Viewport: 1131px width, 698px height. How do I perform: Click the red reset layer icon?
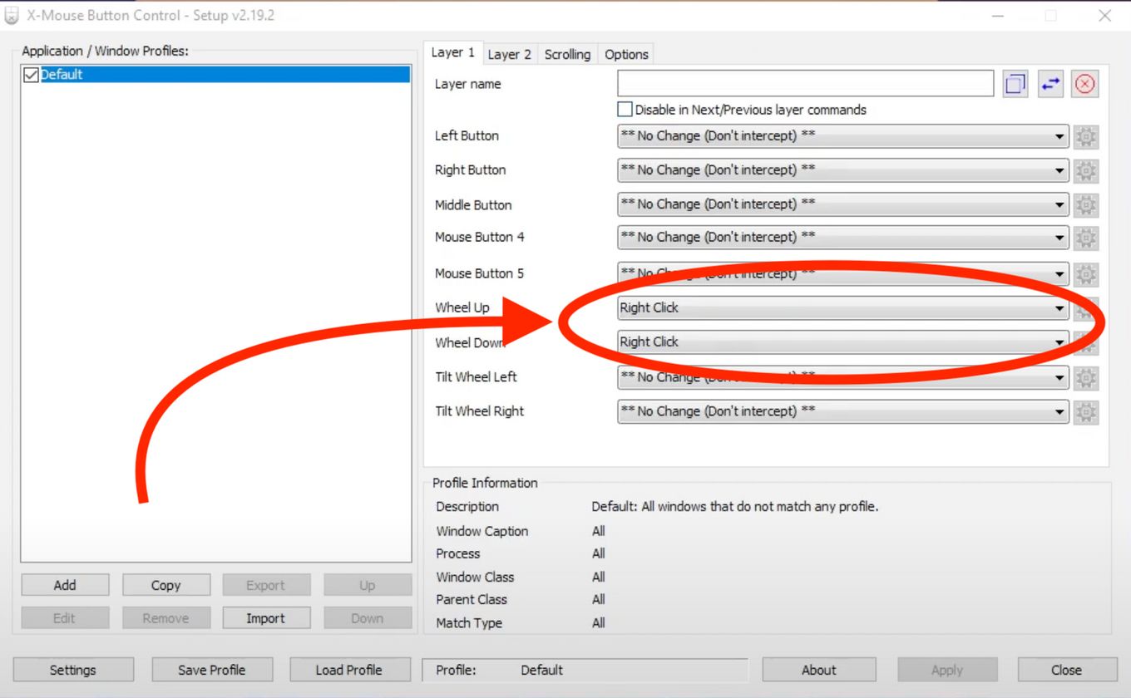pos(1084,83)
